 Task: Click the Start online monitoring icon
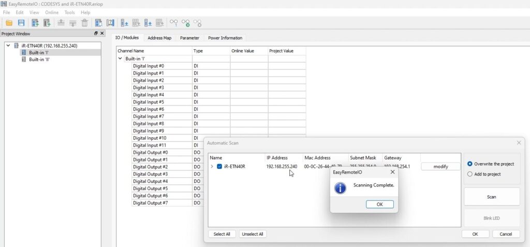click(x=186, y=23)
